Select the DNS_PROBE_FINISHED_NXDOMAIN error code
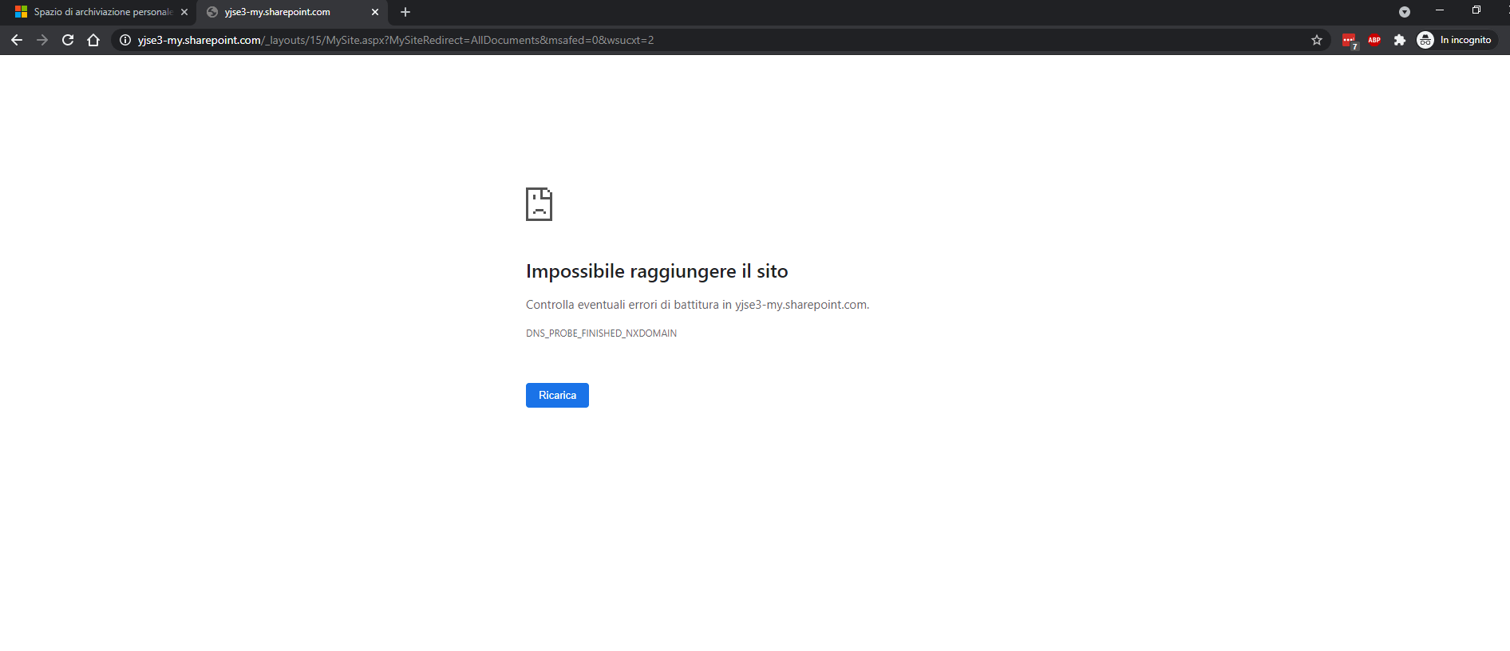This screenshot has height=651, width=1510. tap(601, 333)
